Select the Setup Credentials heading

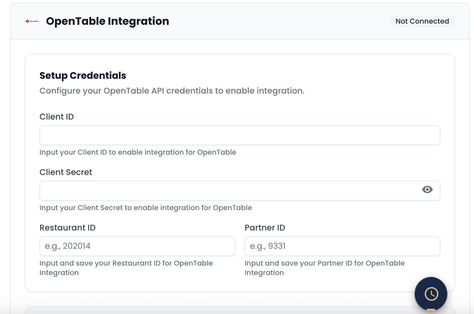(83, 76)
